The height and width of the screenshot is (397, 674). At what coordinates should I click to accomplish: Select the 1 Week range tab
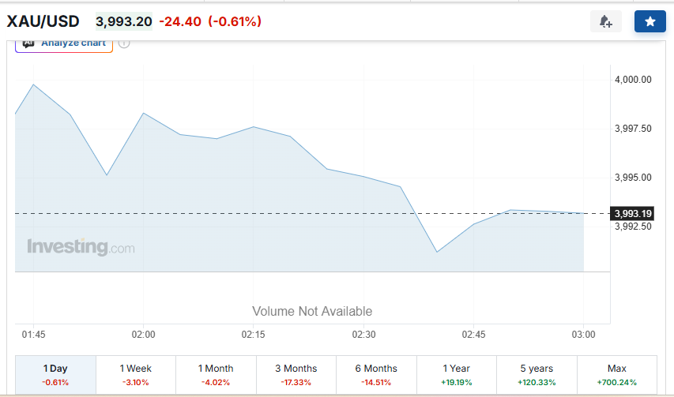(x=135, y=375)
